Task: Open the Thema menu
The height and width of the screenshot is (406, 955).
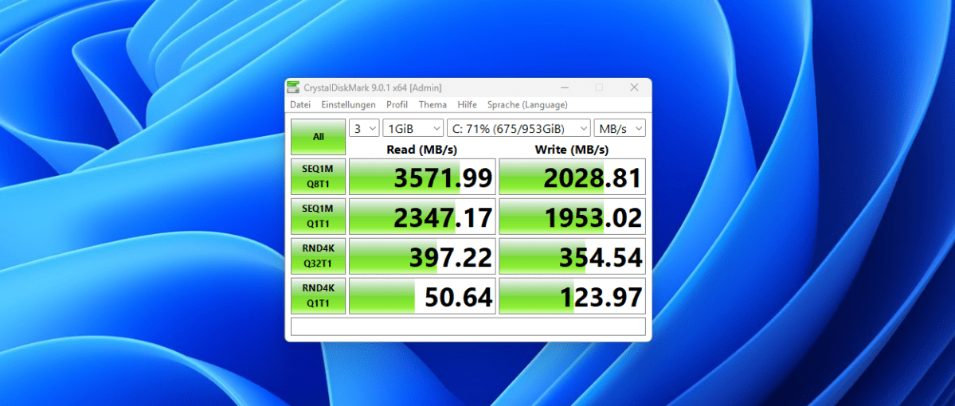Action: click(432, 105)
